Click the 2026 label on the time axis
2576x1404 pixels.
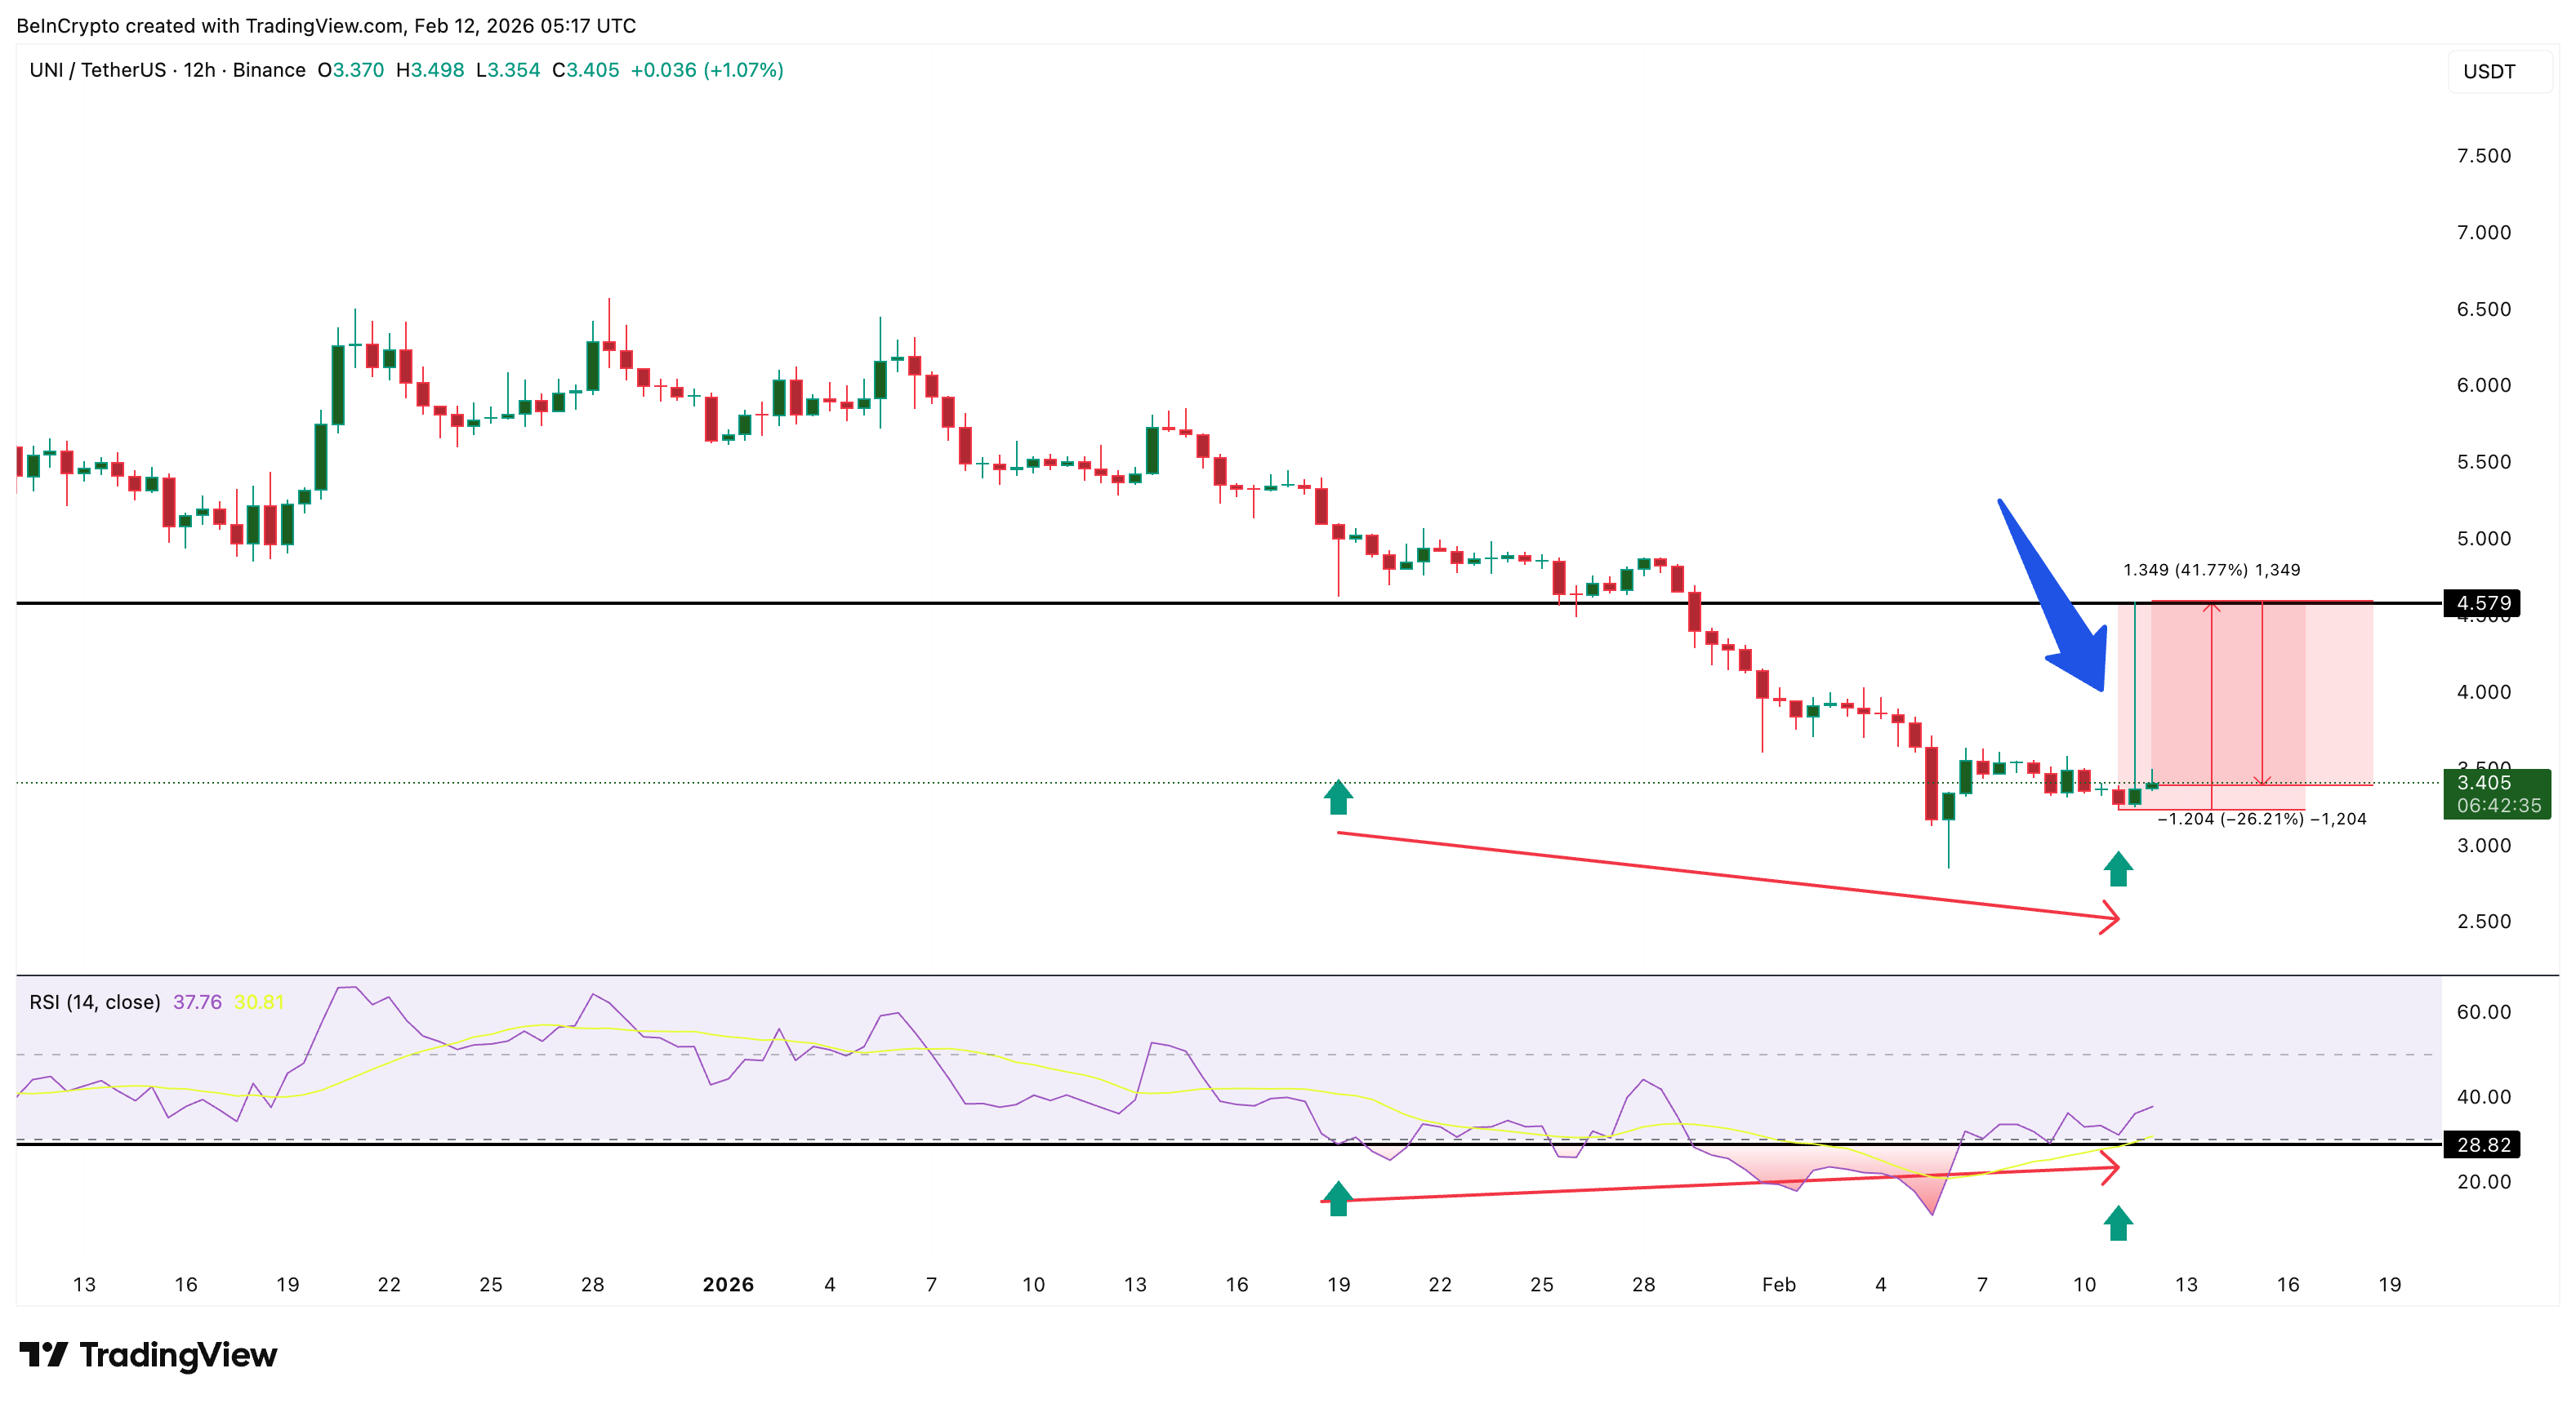[729, 1284]
